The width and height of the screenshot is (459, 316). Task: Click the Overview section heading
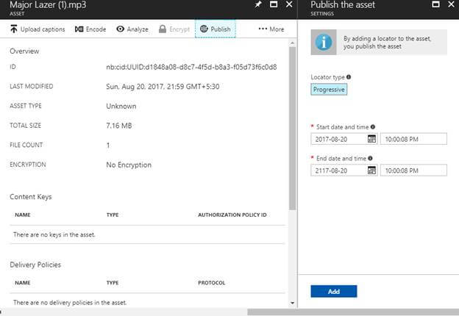(24, 51)
